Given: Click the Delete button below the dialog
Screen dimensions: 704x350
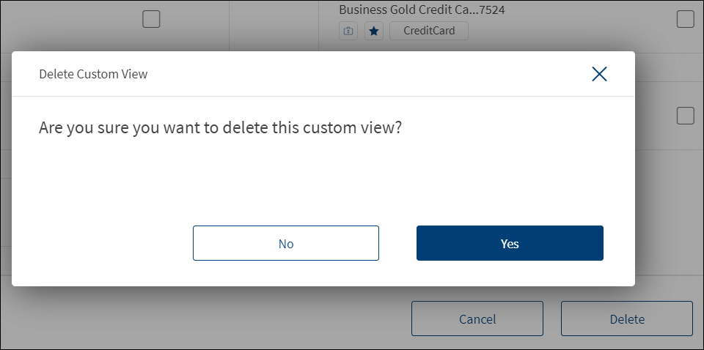Looking at the screenshot, I should click(627, 319).
